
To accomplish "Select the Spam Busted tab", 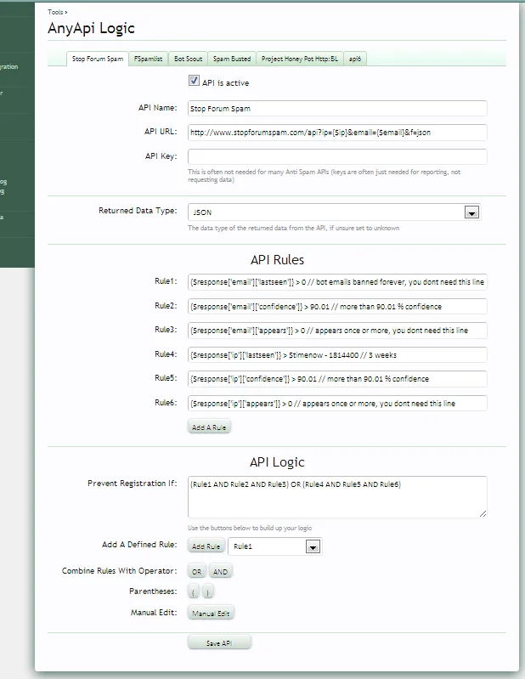I will 232,59.
